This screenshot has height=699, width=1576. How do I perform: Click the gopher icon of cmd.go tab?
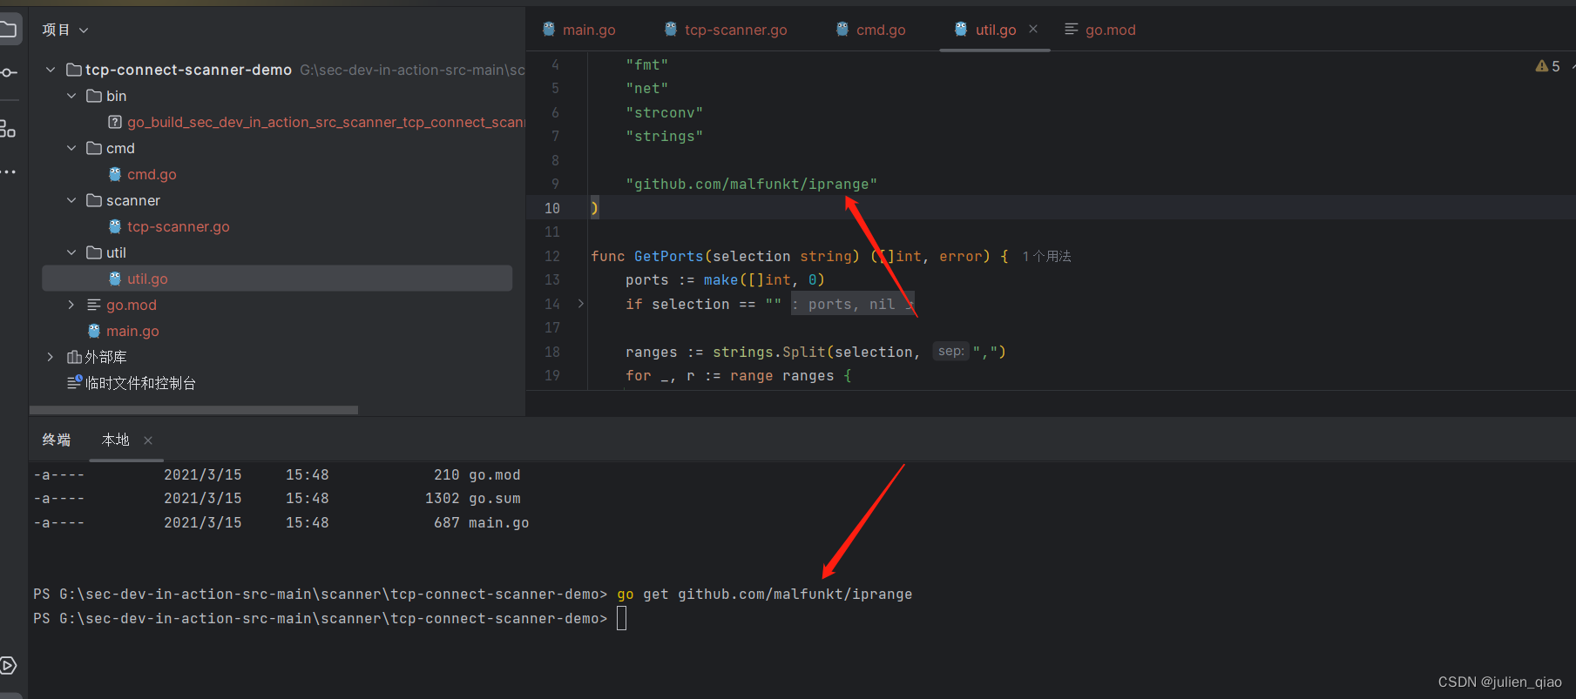(x=842, y=30)
